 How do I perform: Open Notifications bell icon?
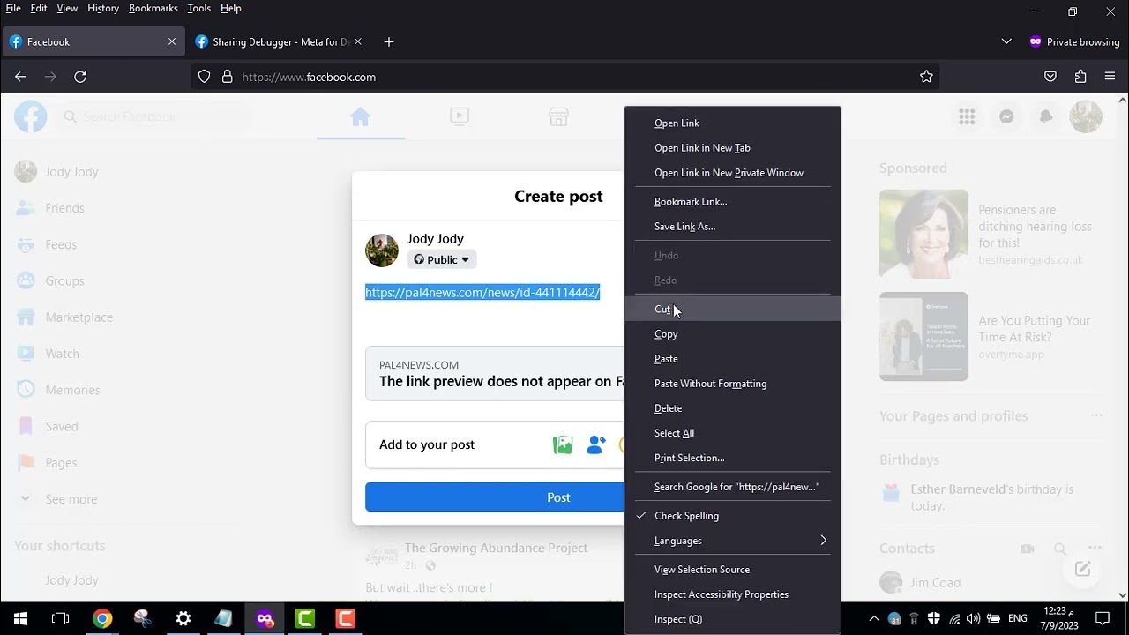[x=1046, y=116]
